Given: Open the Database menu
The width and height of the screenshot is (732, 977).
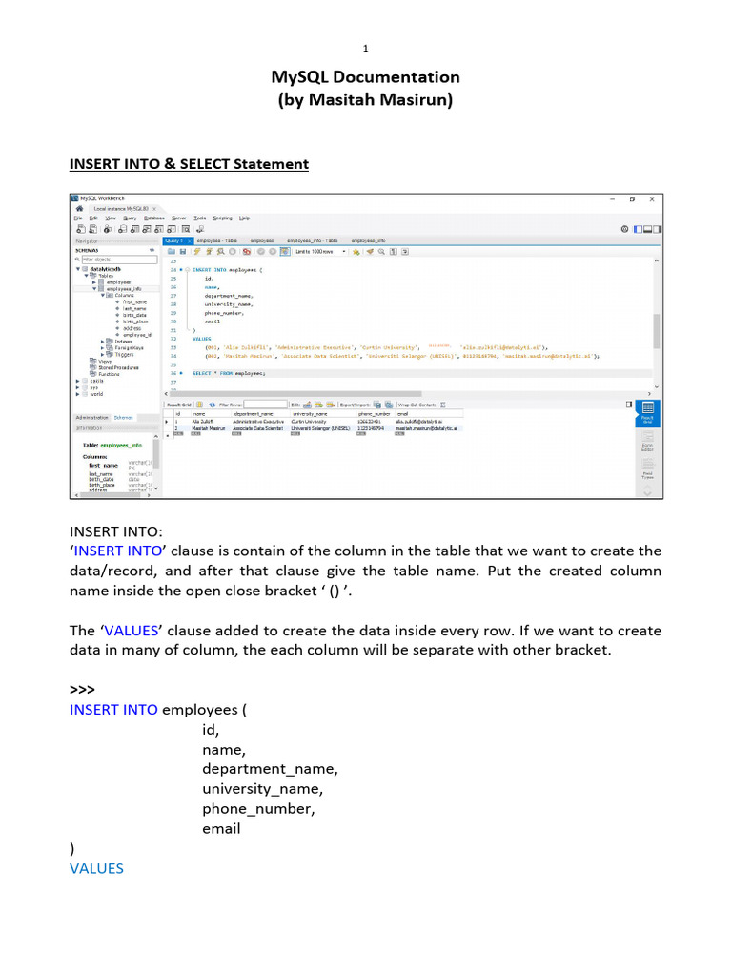Looking at the screenshot, I should (154, 218).
